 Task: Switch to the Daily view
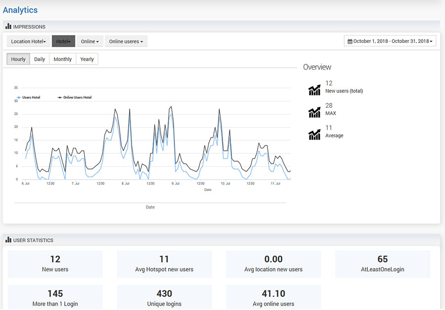[x=40, y=59]
